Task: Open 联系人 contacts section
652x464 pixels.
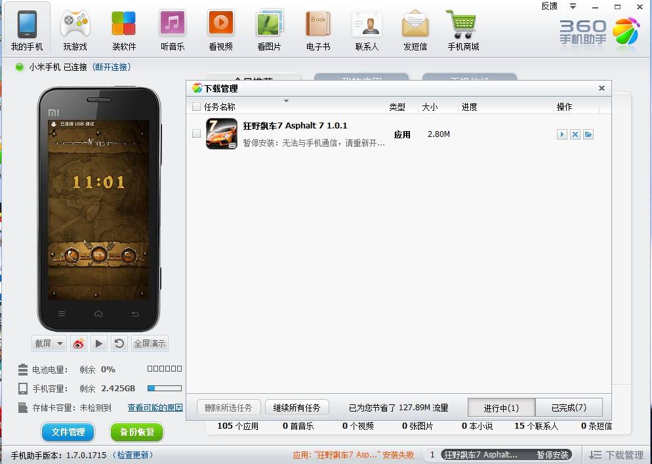Action: (x=367, y=29)
